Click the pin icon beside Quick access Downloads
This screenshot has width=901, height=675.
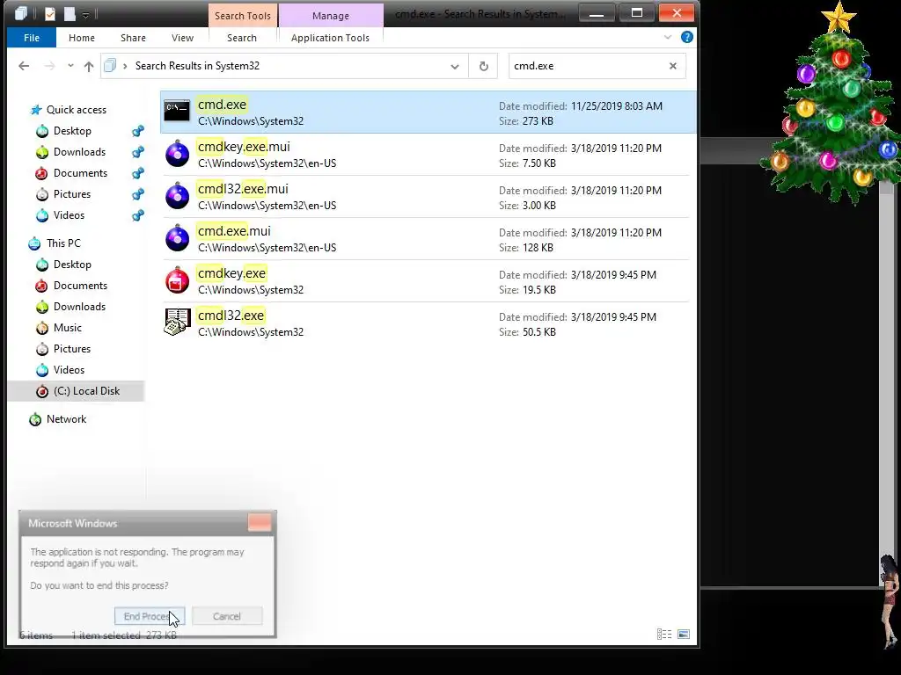138,152
